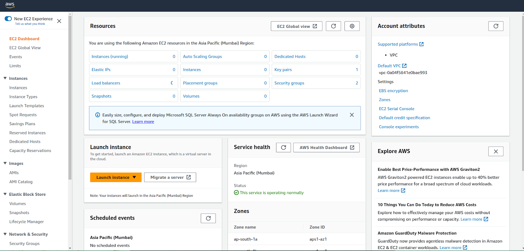Screen dimensions: 524x251
Task: Click zone name ap-south-1a
Action: coord(246,239)
